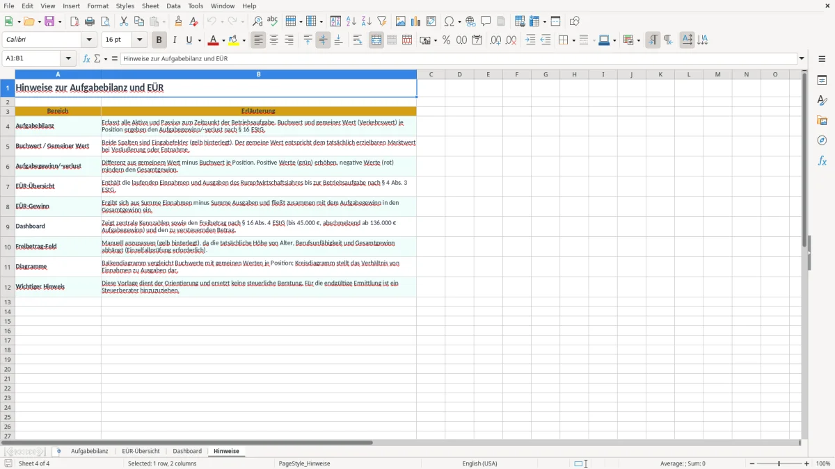
Task: Open the Tools menu
Action: point(196,6)
